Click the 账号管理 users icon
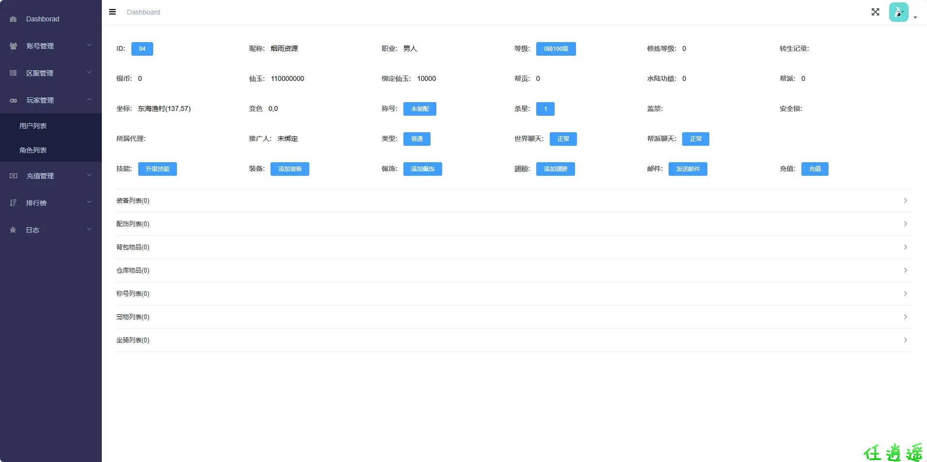 coord(13,46)
